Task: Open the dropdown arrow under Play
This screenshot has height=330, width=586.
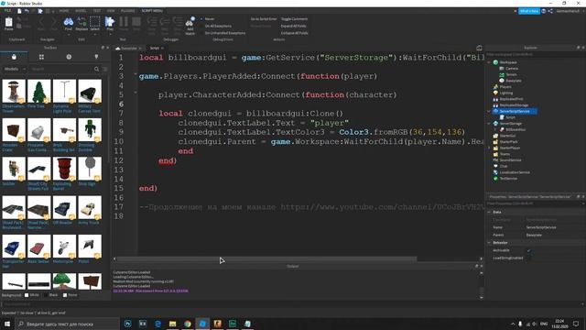Action: 110,34
